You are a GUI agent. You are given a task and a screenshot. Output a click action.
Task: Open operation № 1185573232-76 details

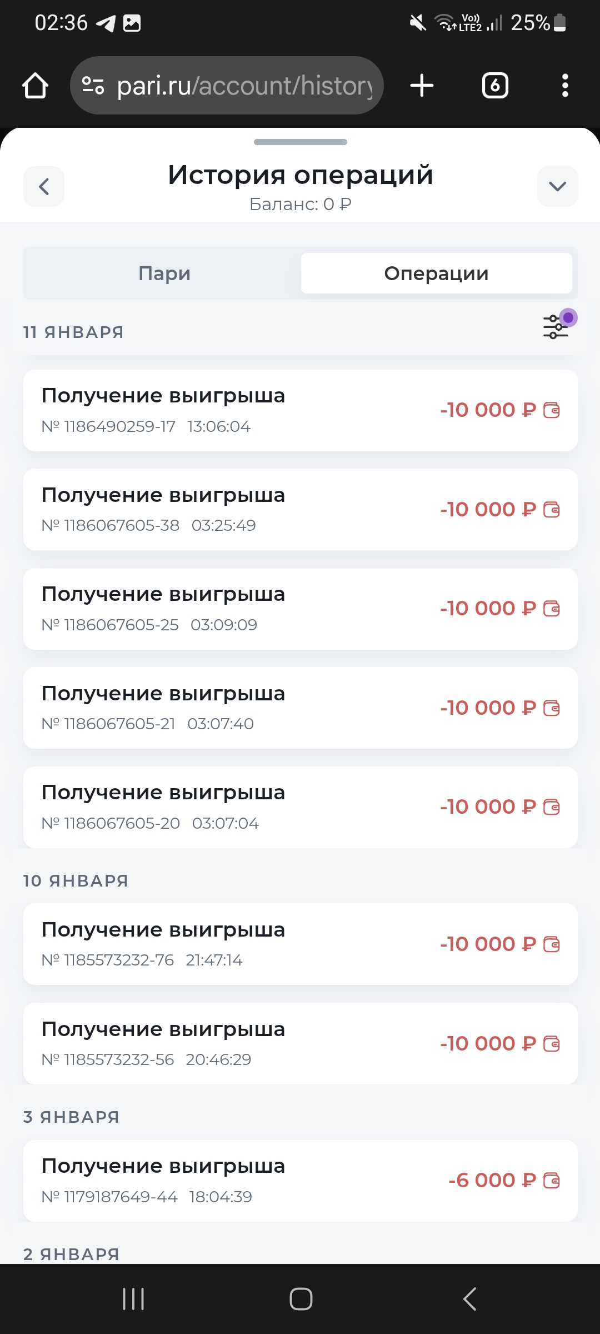300,944
